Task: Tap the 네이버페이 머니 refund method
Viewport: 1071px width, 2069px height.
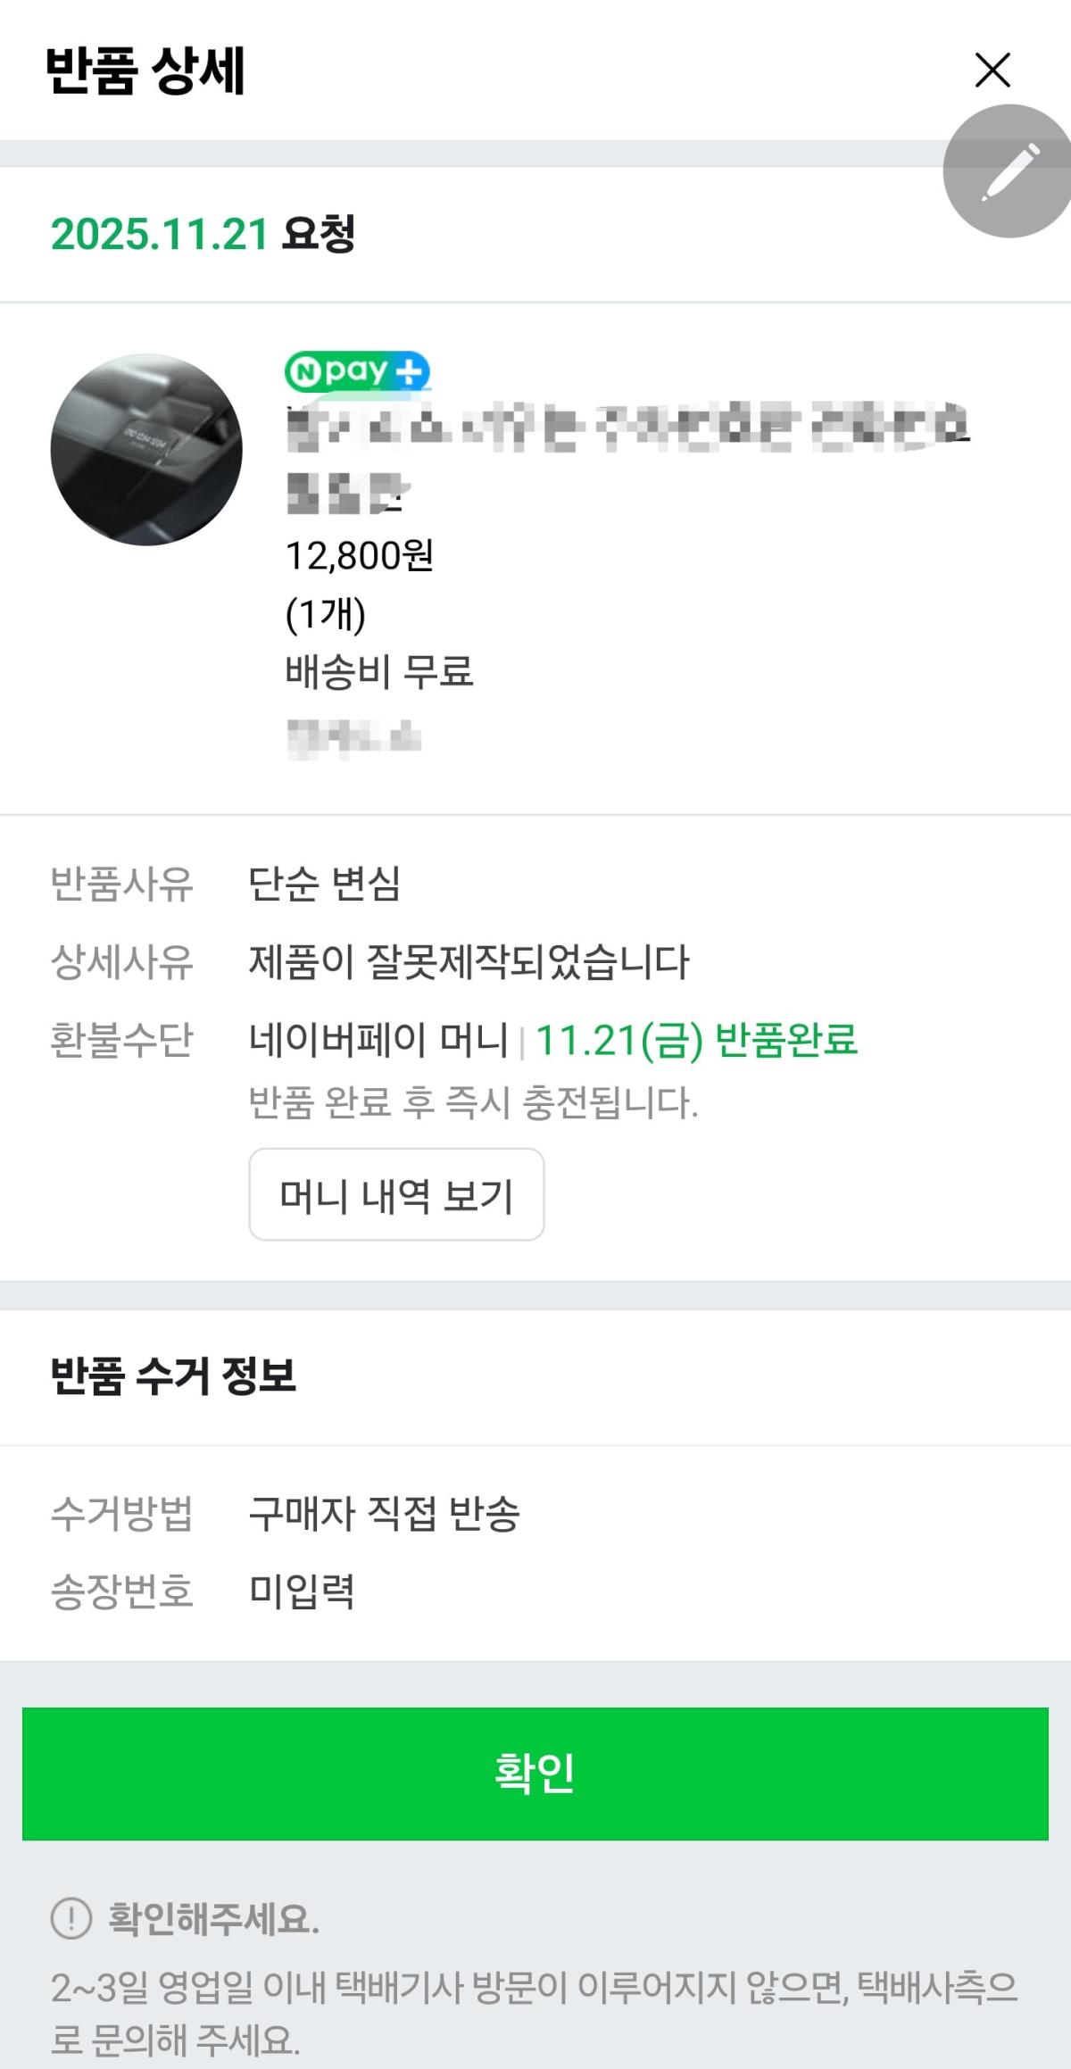Action: (378, 1040)
